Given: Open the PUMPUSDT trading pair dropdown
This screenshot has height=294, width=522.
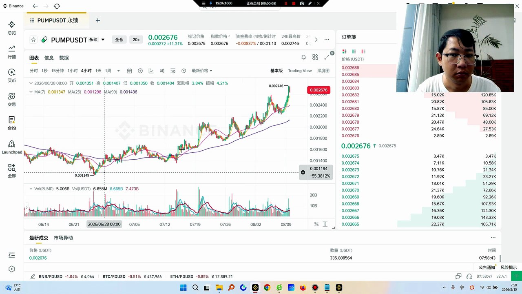Looking at the screenshot, I should (x=103, y=40).
